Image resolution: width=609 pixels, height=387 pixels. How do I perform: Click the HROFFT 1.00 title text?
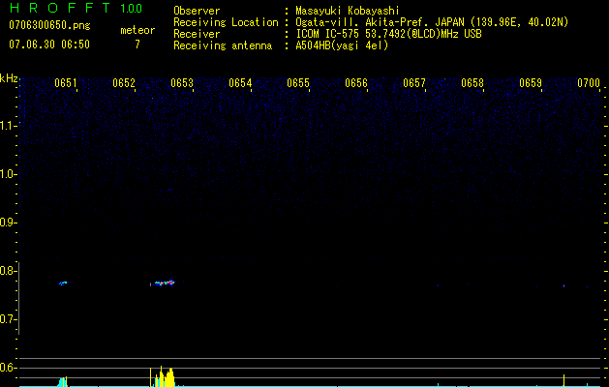point(76,8)
